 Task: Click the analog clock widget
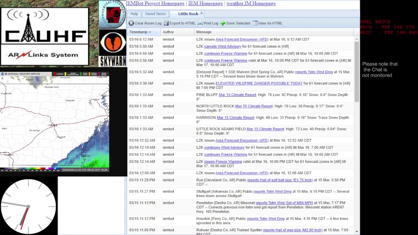coord(29,206)
